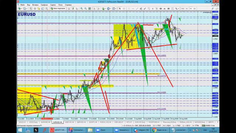Toggle Crosshair mode tool

124,8
